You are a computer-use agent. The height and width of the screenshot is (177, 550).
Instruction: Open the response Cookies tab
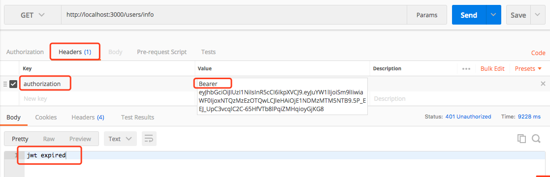(46, 117)
